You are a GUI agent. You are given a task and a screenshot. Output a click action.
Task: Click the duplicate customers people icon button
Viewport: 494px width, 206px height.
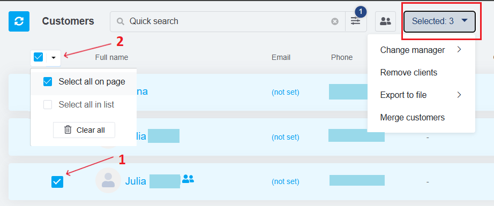pos(385,21)
